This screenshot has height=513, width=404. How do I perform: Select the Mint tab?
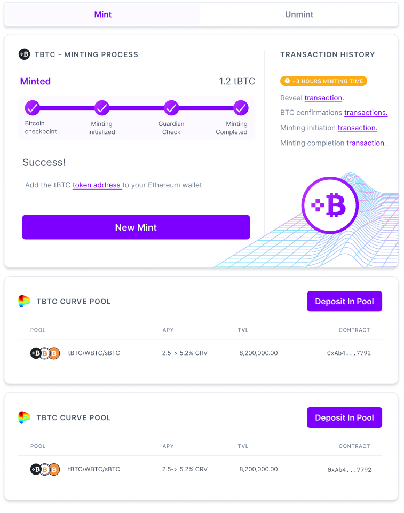pyautogui.click(x=102, y=14)
